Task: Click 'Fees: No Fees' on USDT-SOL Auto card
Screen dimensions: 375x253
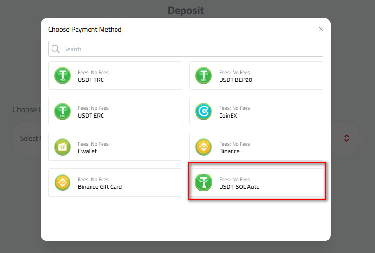Action: click(x=234, y=180)
